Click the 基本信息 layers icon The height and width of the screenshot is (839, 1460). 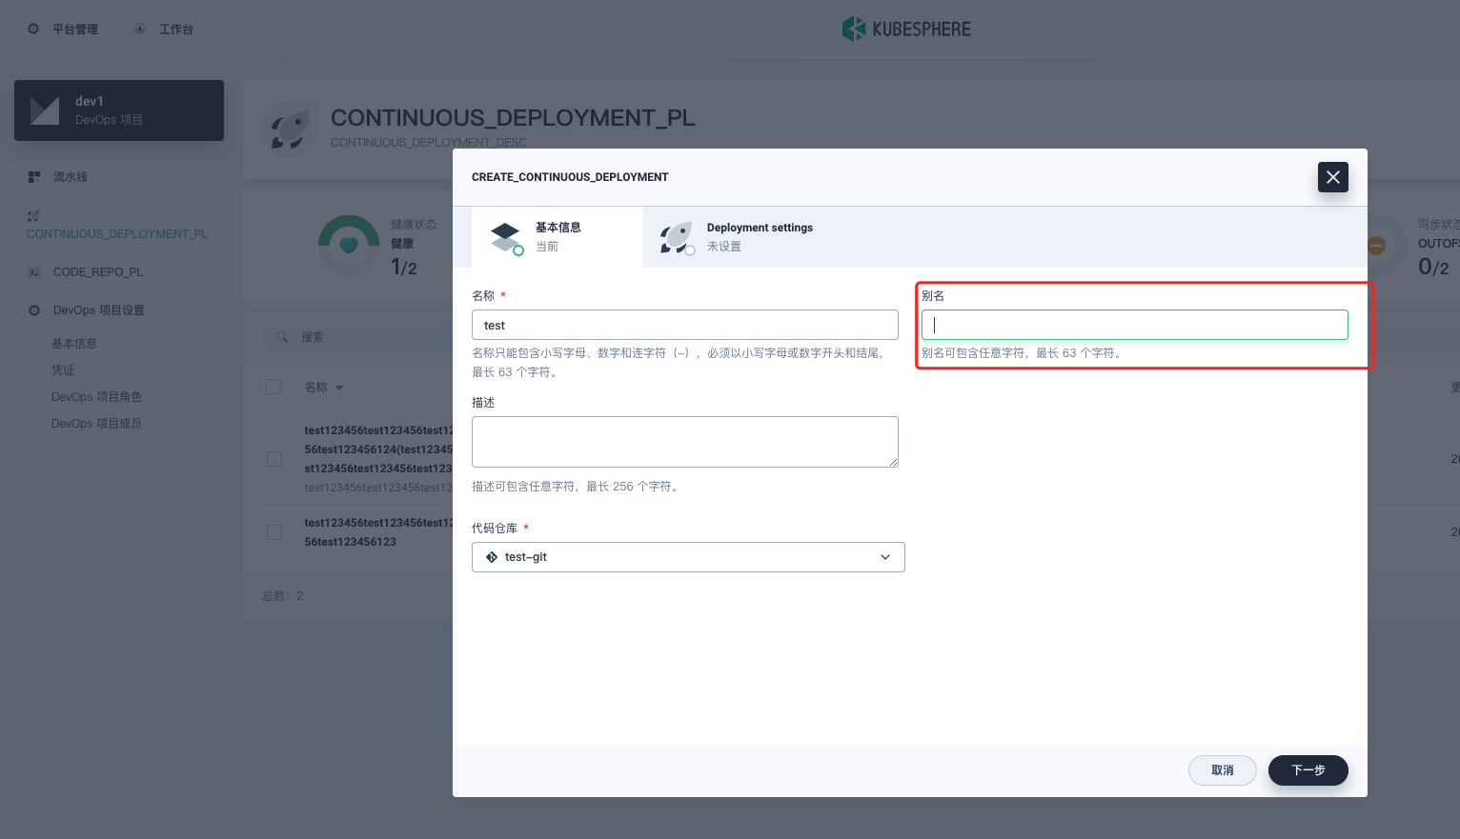(x=506, y=237)
